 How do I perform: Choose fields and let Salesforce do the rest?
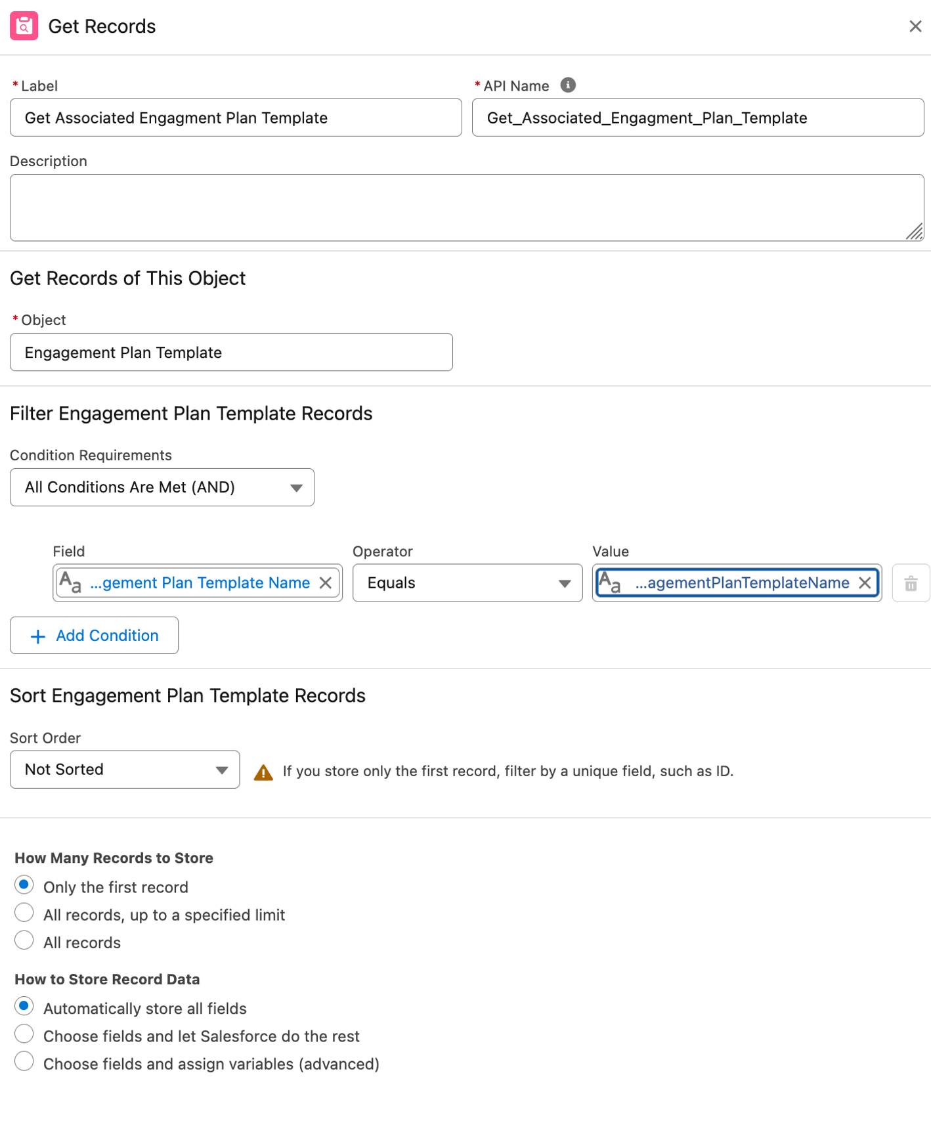(x=24, y=1034)
